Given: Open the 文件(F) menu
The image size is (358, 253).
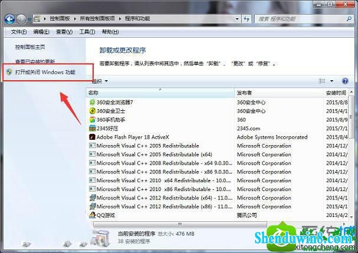Looking at the screenshot, I should click(19, 32).
